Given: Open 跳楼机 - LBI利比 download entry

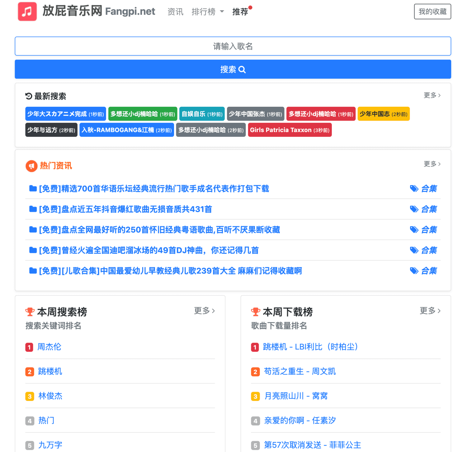Looking at the screenshot, I should pos(310,347).
